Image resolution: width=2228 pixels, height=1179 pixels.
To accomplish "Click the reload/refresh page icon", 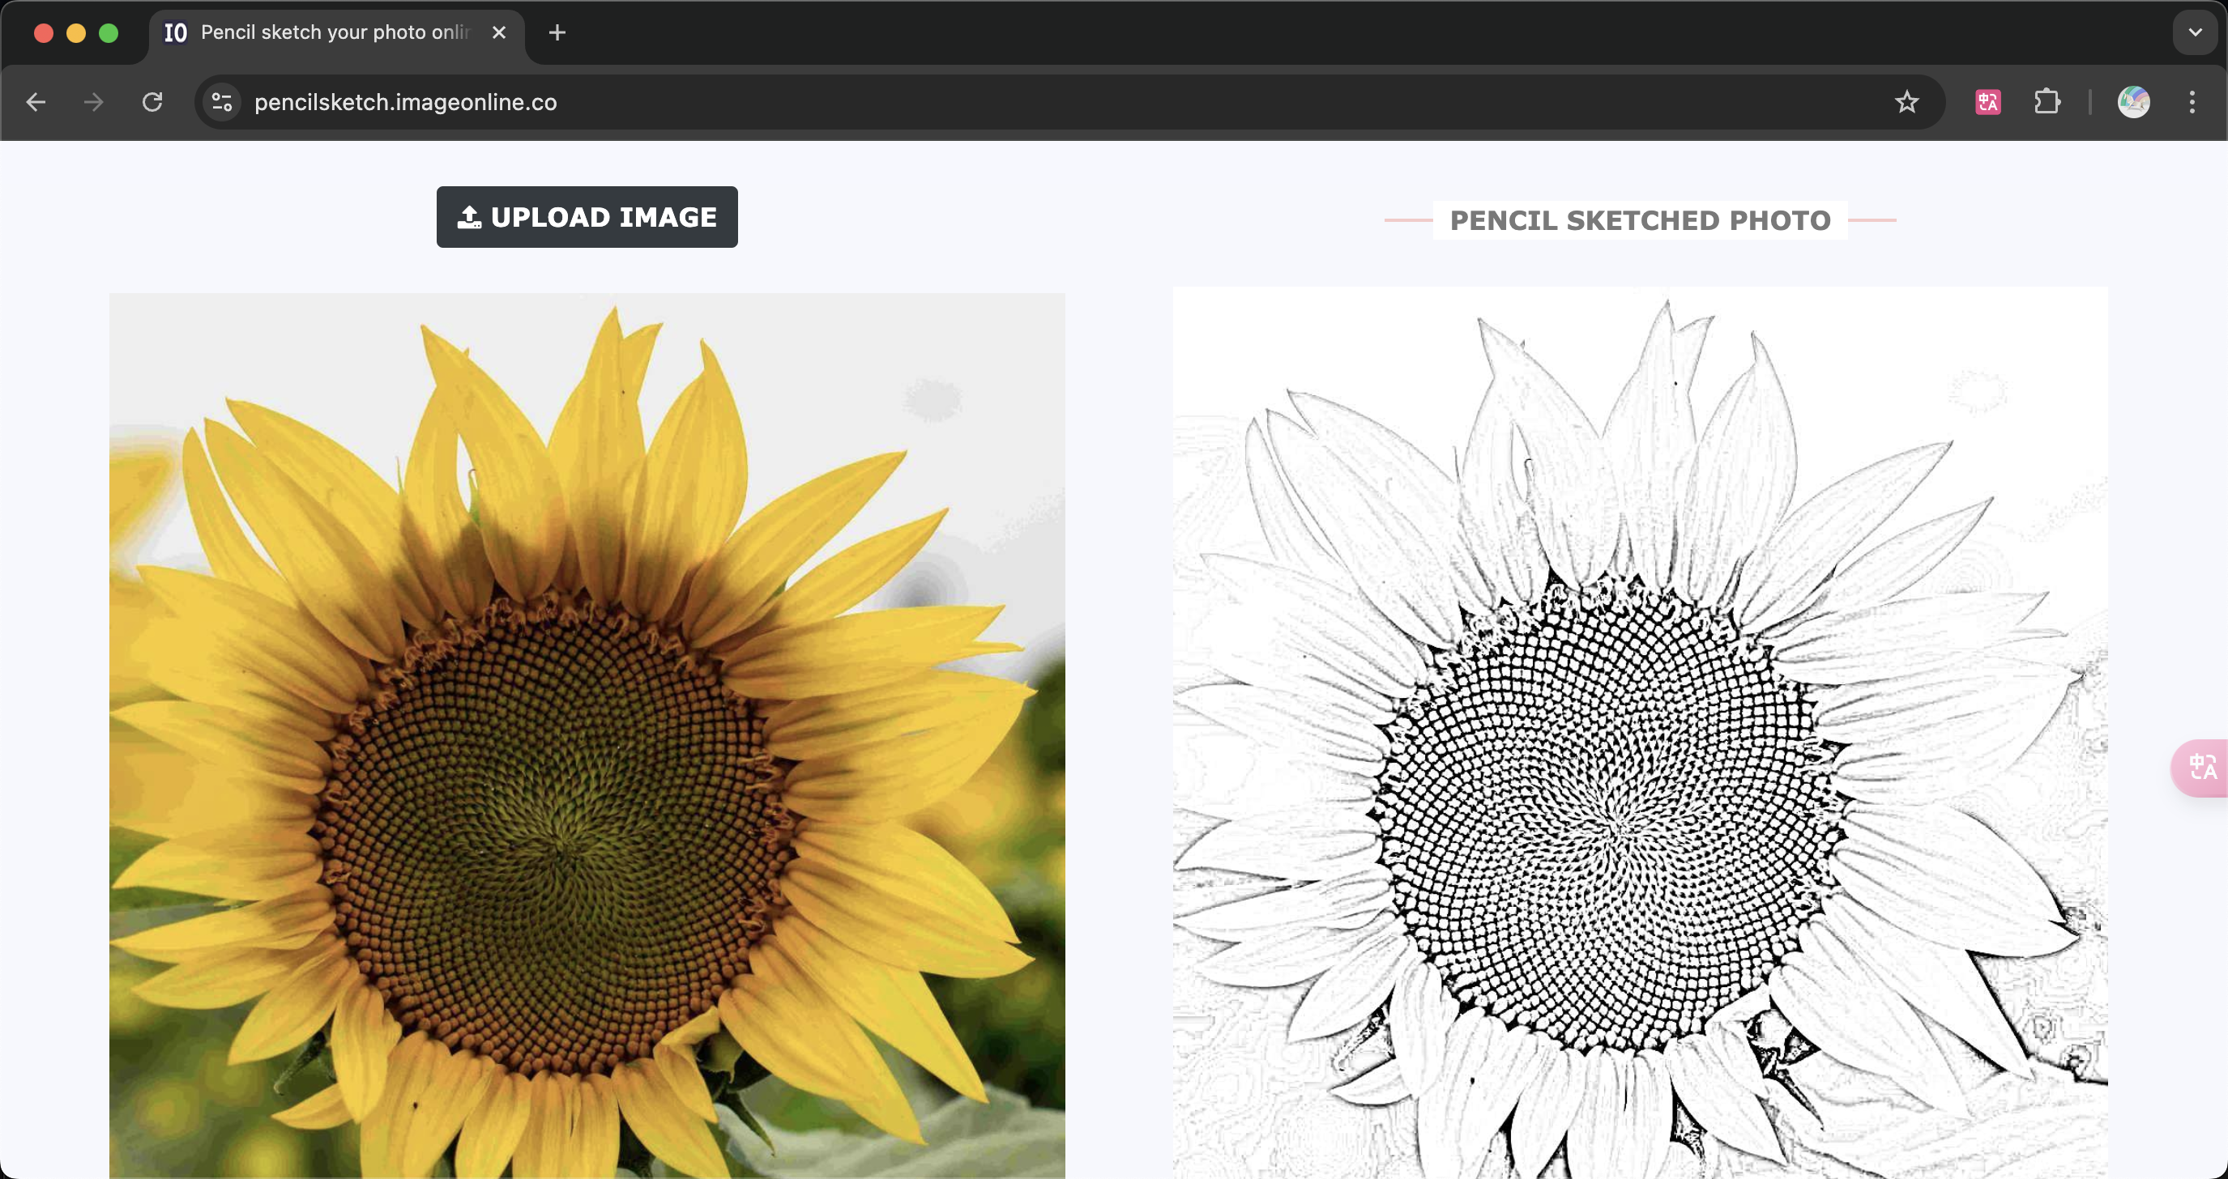I will pyautogui.click(x=153, y=101).
